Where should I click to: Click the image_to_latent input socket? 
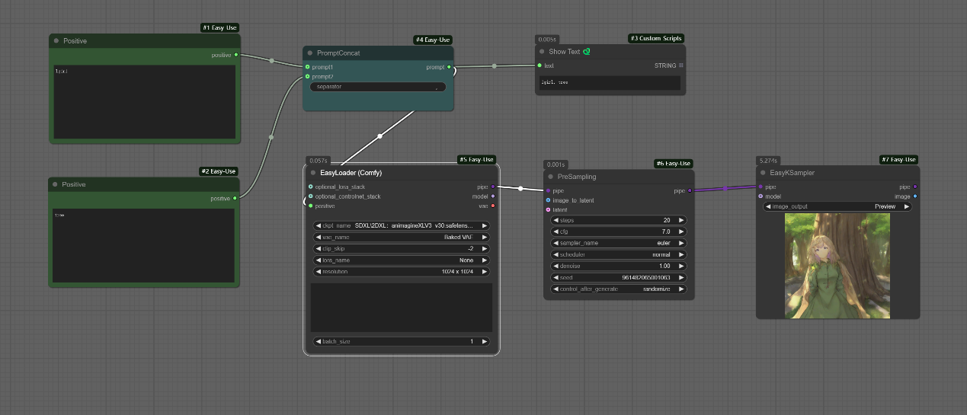tap(548, 200)
